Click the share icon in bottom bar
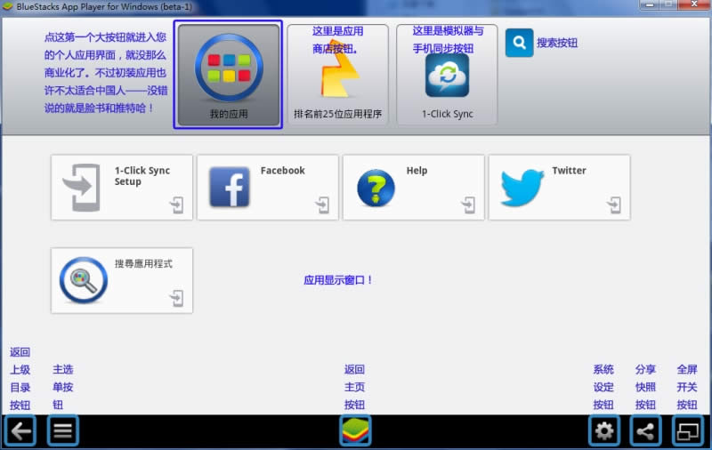 pos(646,430)
